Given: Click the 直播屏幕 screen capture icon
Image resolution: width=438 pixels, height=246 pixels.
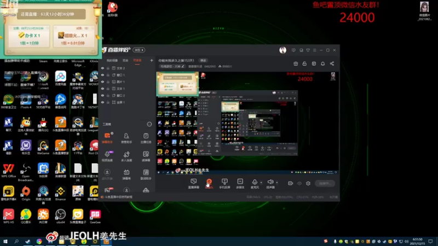Looking at the screenshot, I should [193, 184].
